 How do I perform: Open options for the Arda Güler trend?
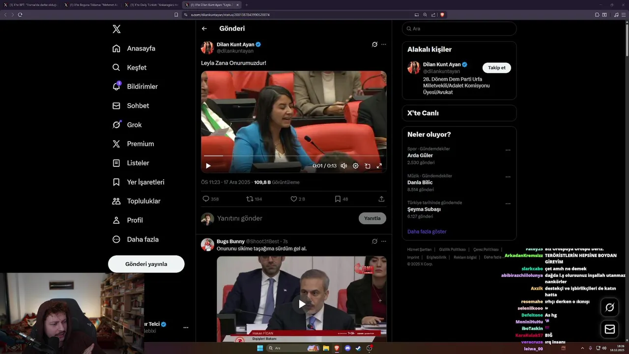click(508, 150)
